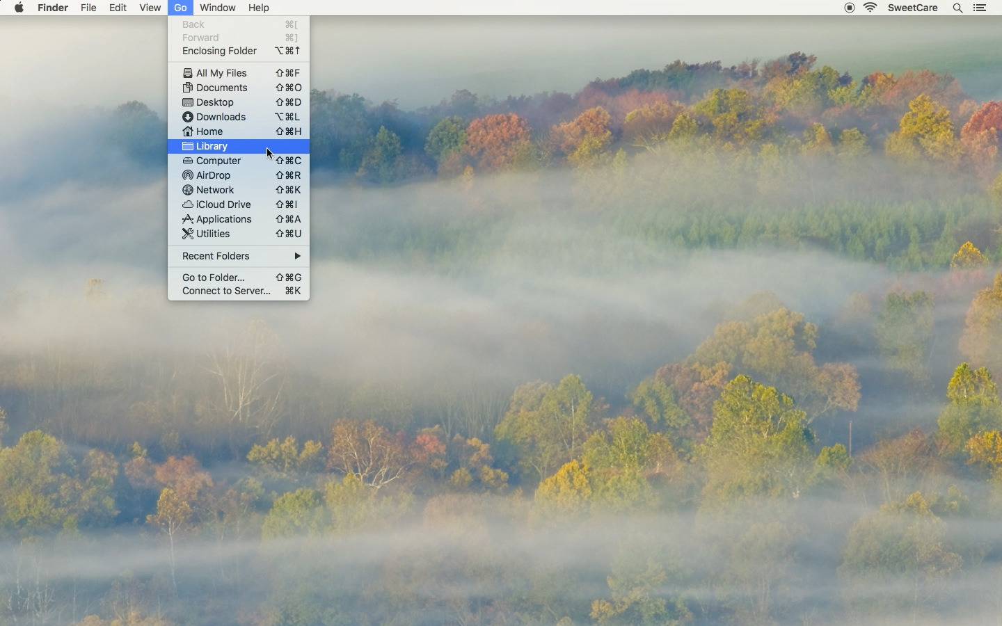Image resolution: width=1002 pixels, height=626 pixels.
Task: Open the View menu
Action: click(150, 8)
